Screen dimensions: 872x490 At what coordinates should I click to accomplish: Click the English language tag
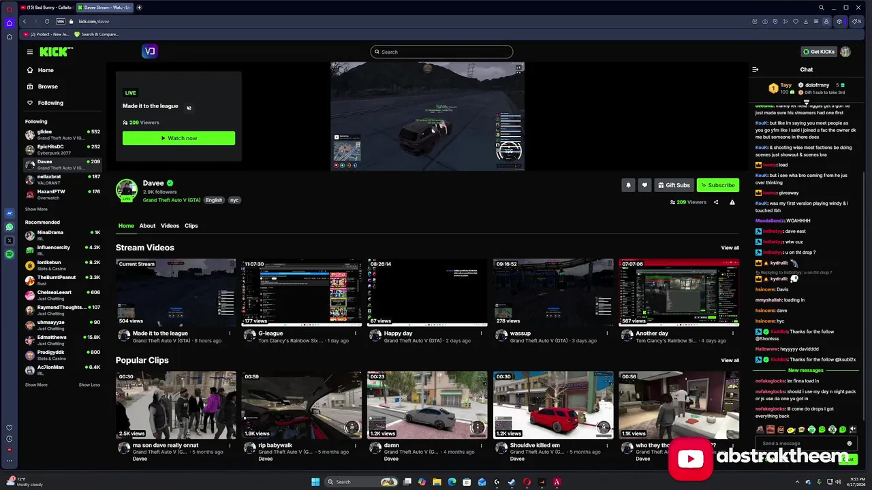click(214, 200)
